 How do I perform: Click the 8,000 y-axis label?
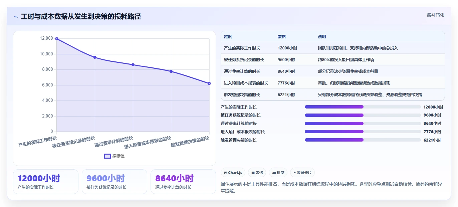47,69
